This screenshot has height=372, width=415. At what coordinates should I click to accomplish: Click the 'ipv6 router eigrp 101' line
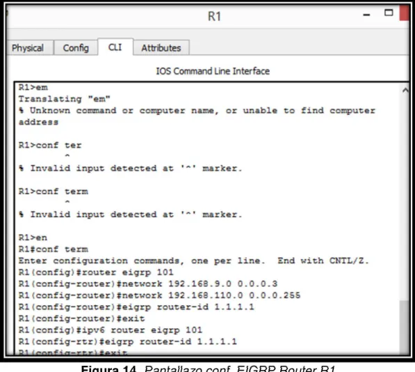pyautogui.click(x=111, y=330)
